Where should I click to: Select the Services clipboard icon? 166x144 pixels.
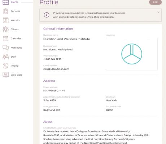pyautogui.click(x=5, y=11)
